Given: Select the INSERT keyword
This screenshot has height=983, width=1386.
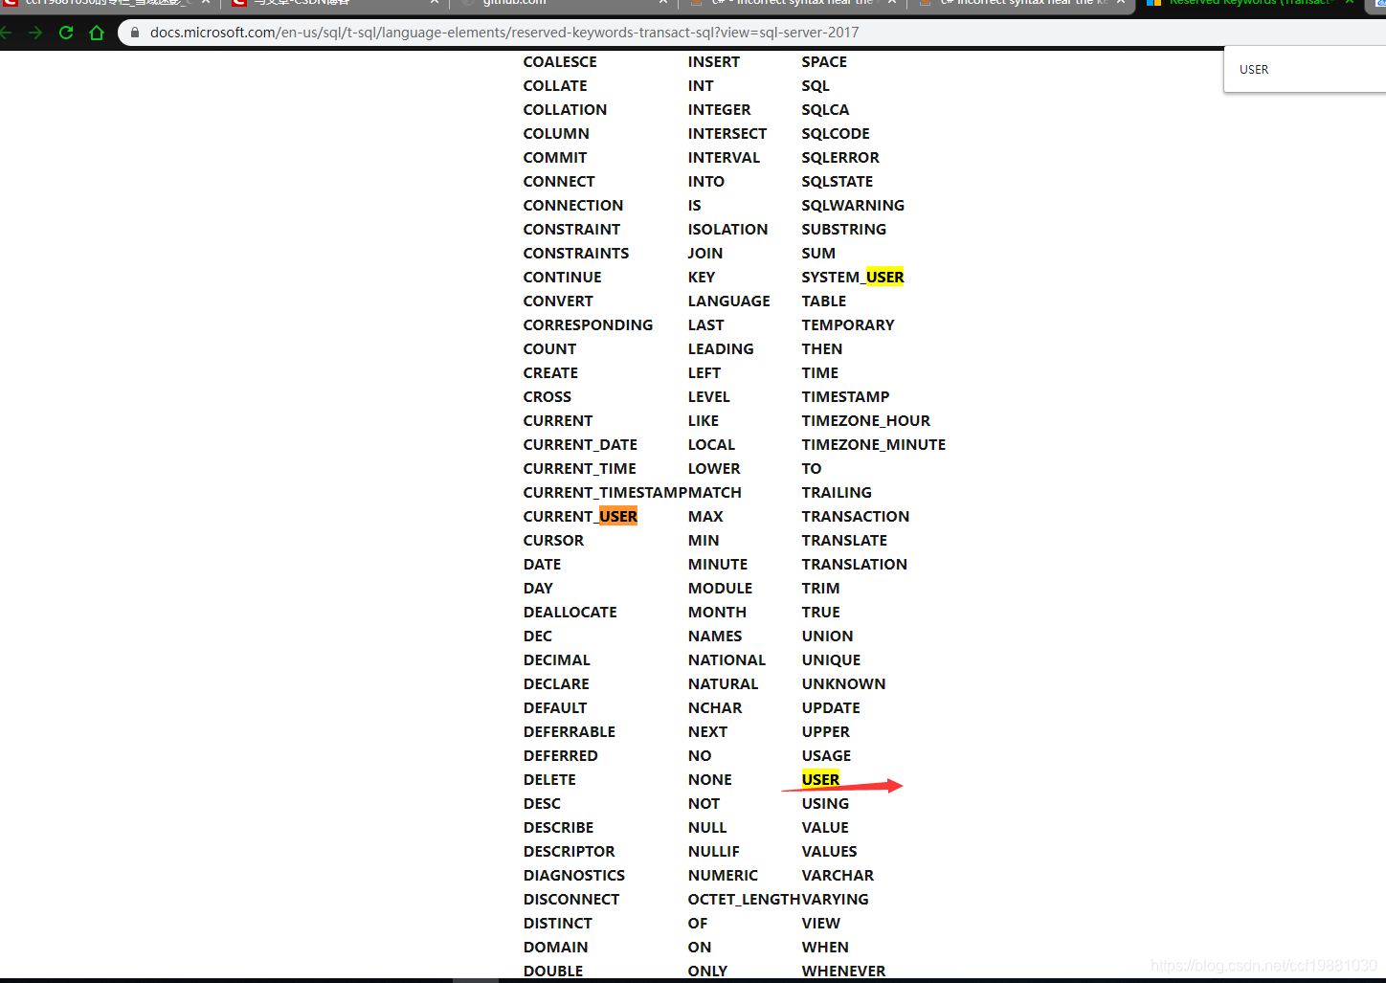Looking at the screenshot, I should (x=714, y=62).
